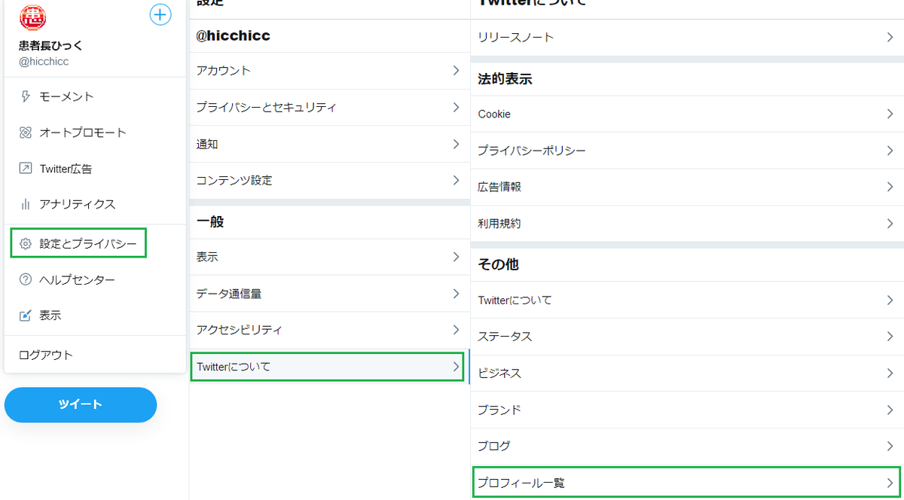
Task: Click the arrow icon beside Twitter広告
Action: [x=26, y=169]
